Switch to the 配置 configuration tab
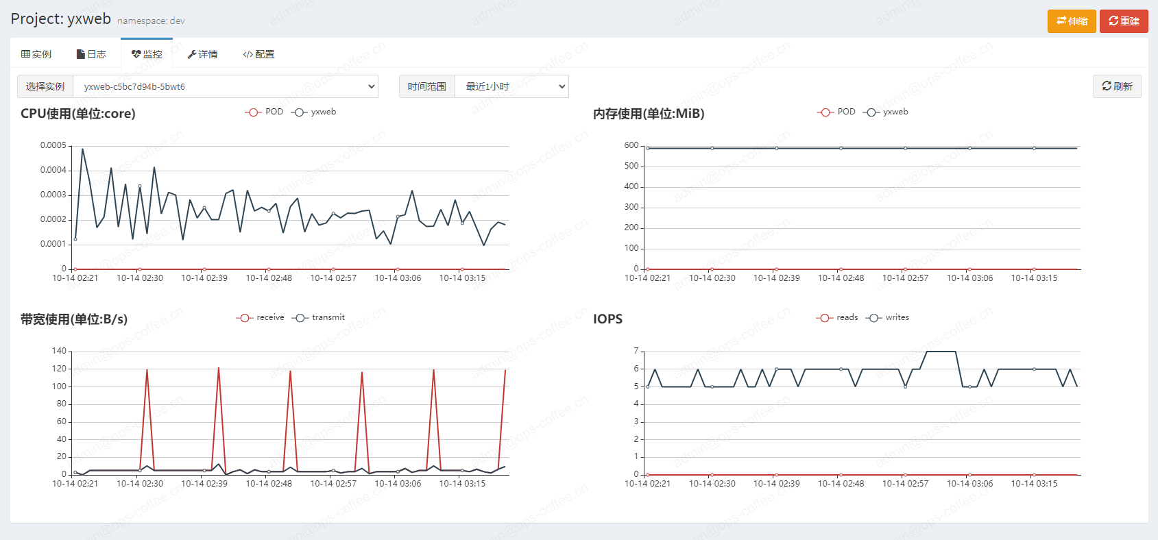 pos(258,54)
